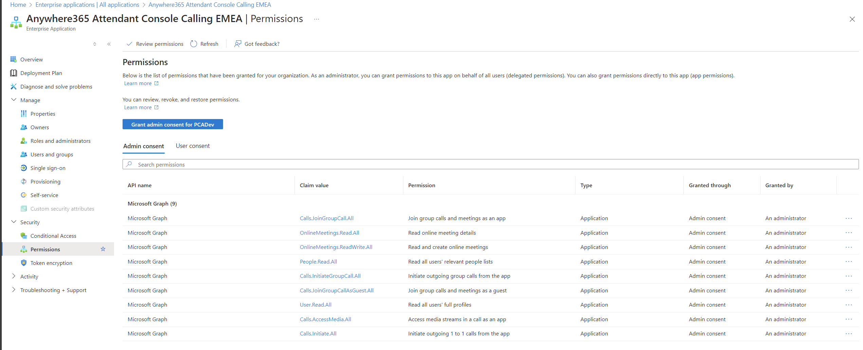Select the Admin consent tab

[x=143, y=146]
